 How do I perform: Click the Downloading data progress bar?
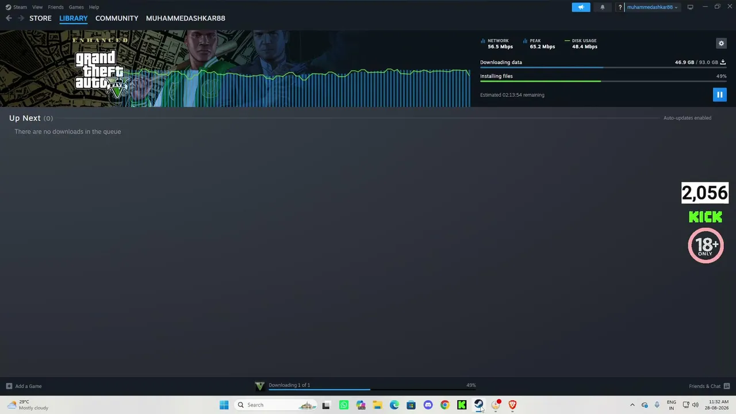[x=603, y=67]
